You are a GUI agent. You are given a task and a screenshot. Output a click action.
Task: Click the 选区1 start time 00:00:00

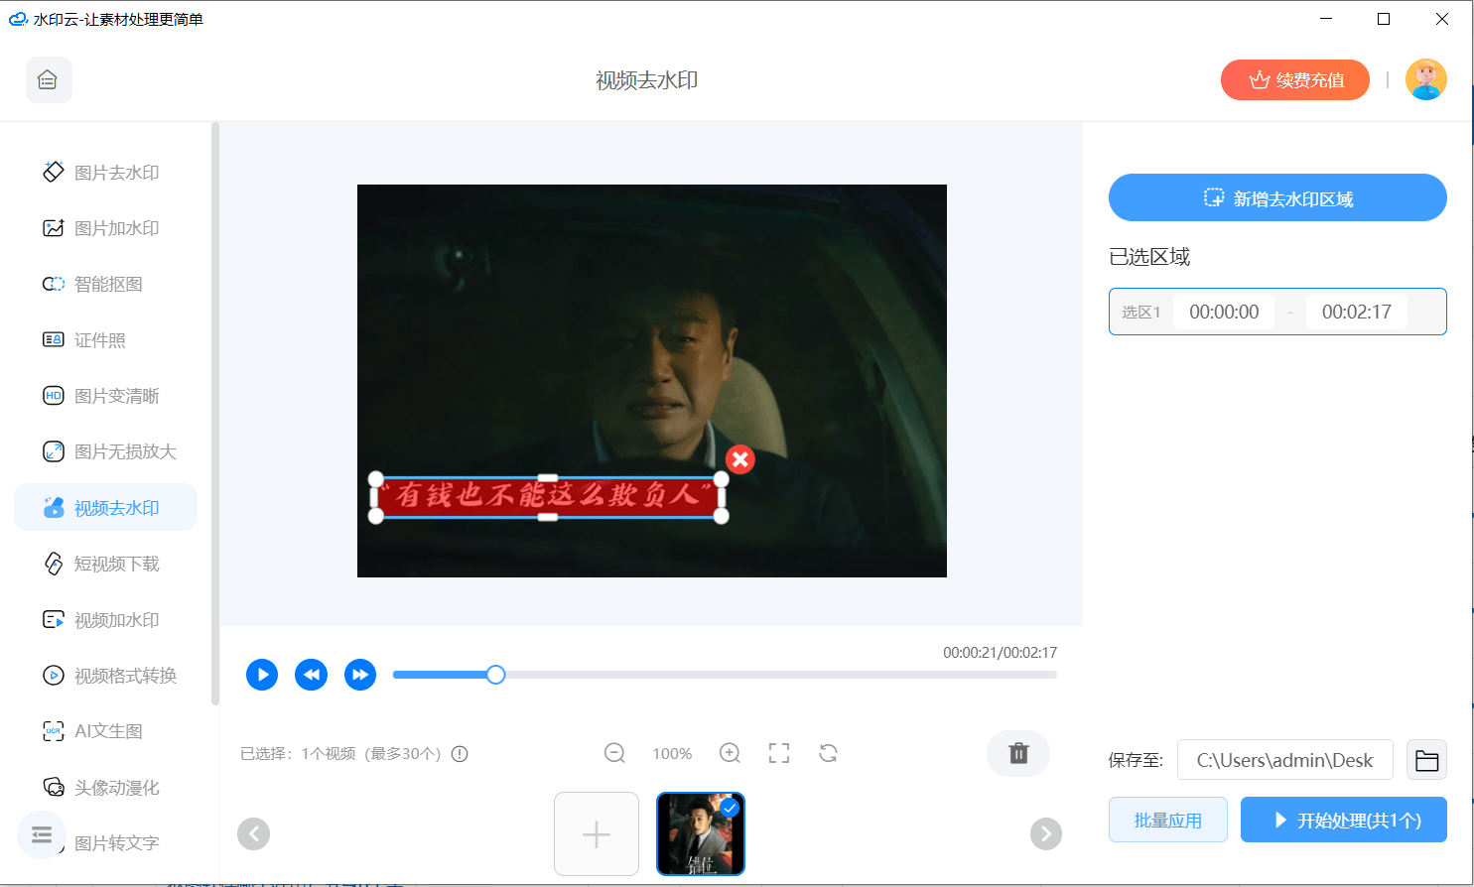tap(1224, 312)
